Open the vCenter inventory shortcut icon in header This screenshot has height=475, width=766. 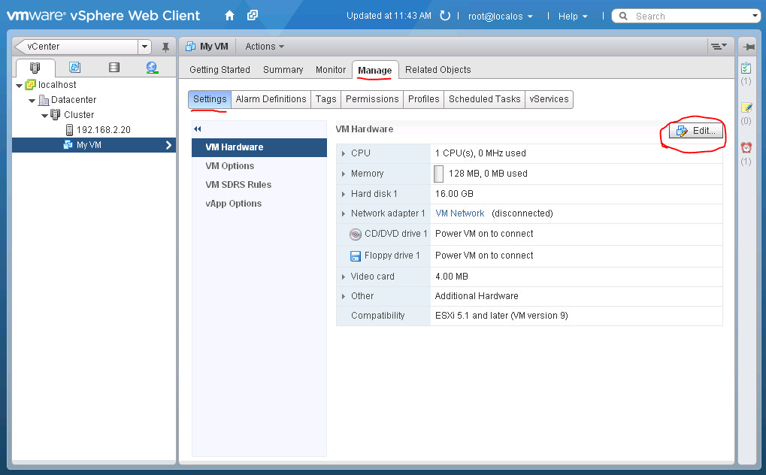(252, 15)
